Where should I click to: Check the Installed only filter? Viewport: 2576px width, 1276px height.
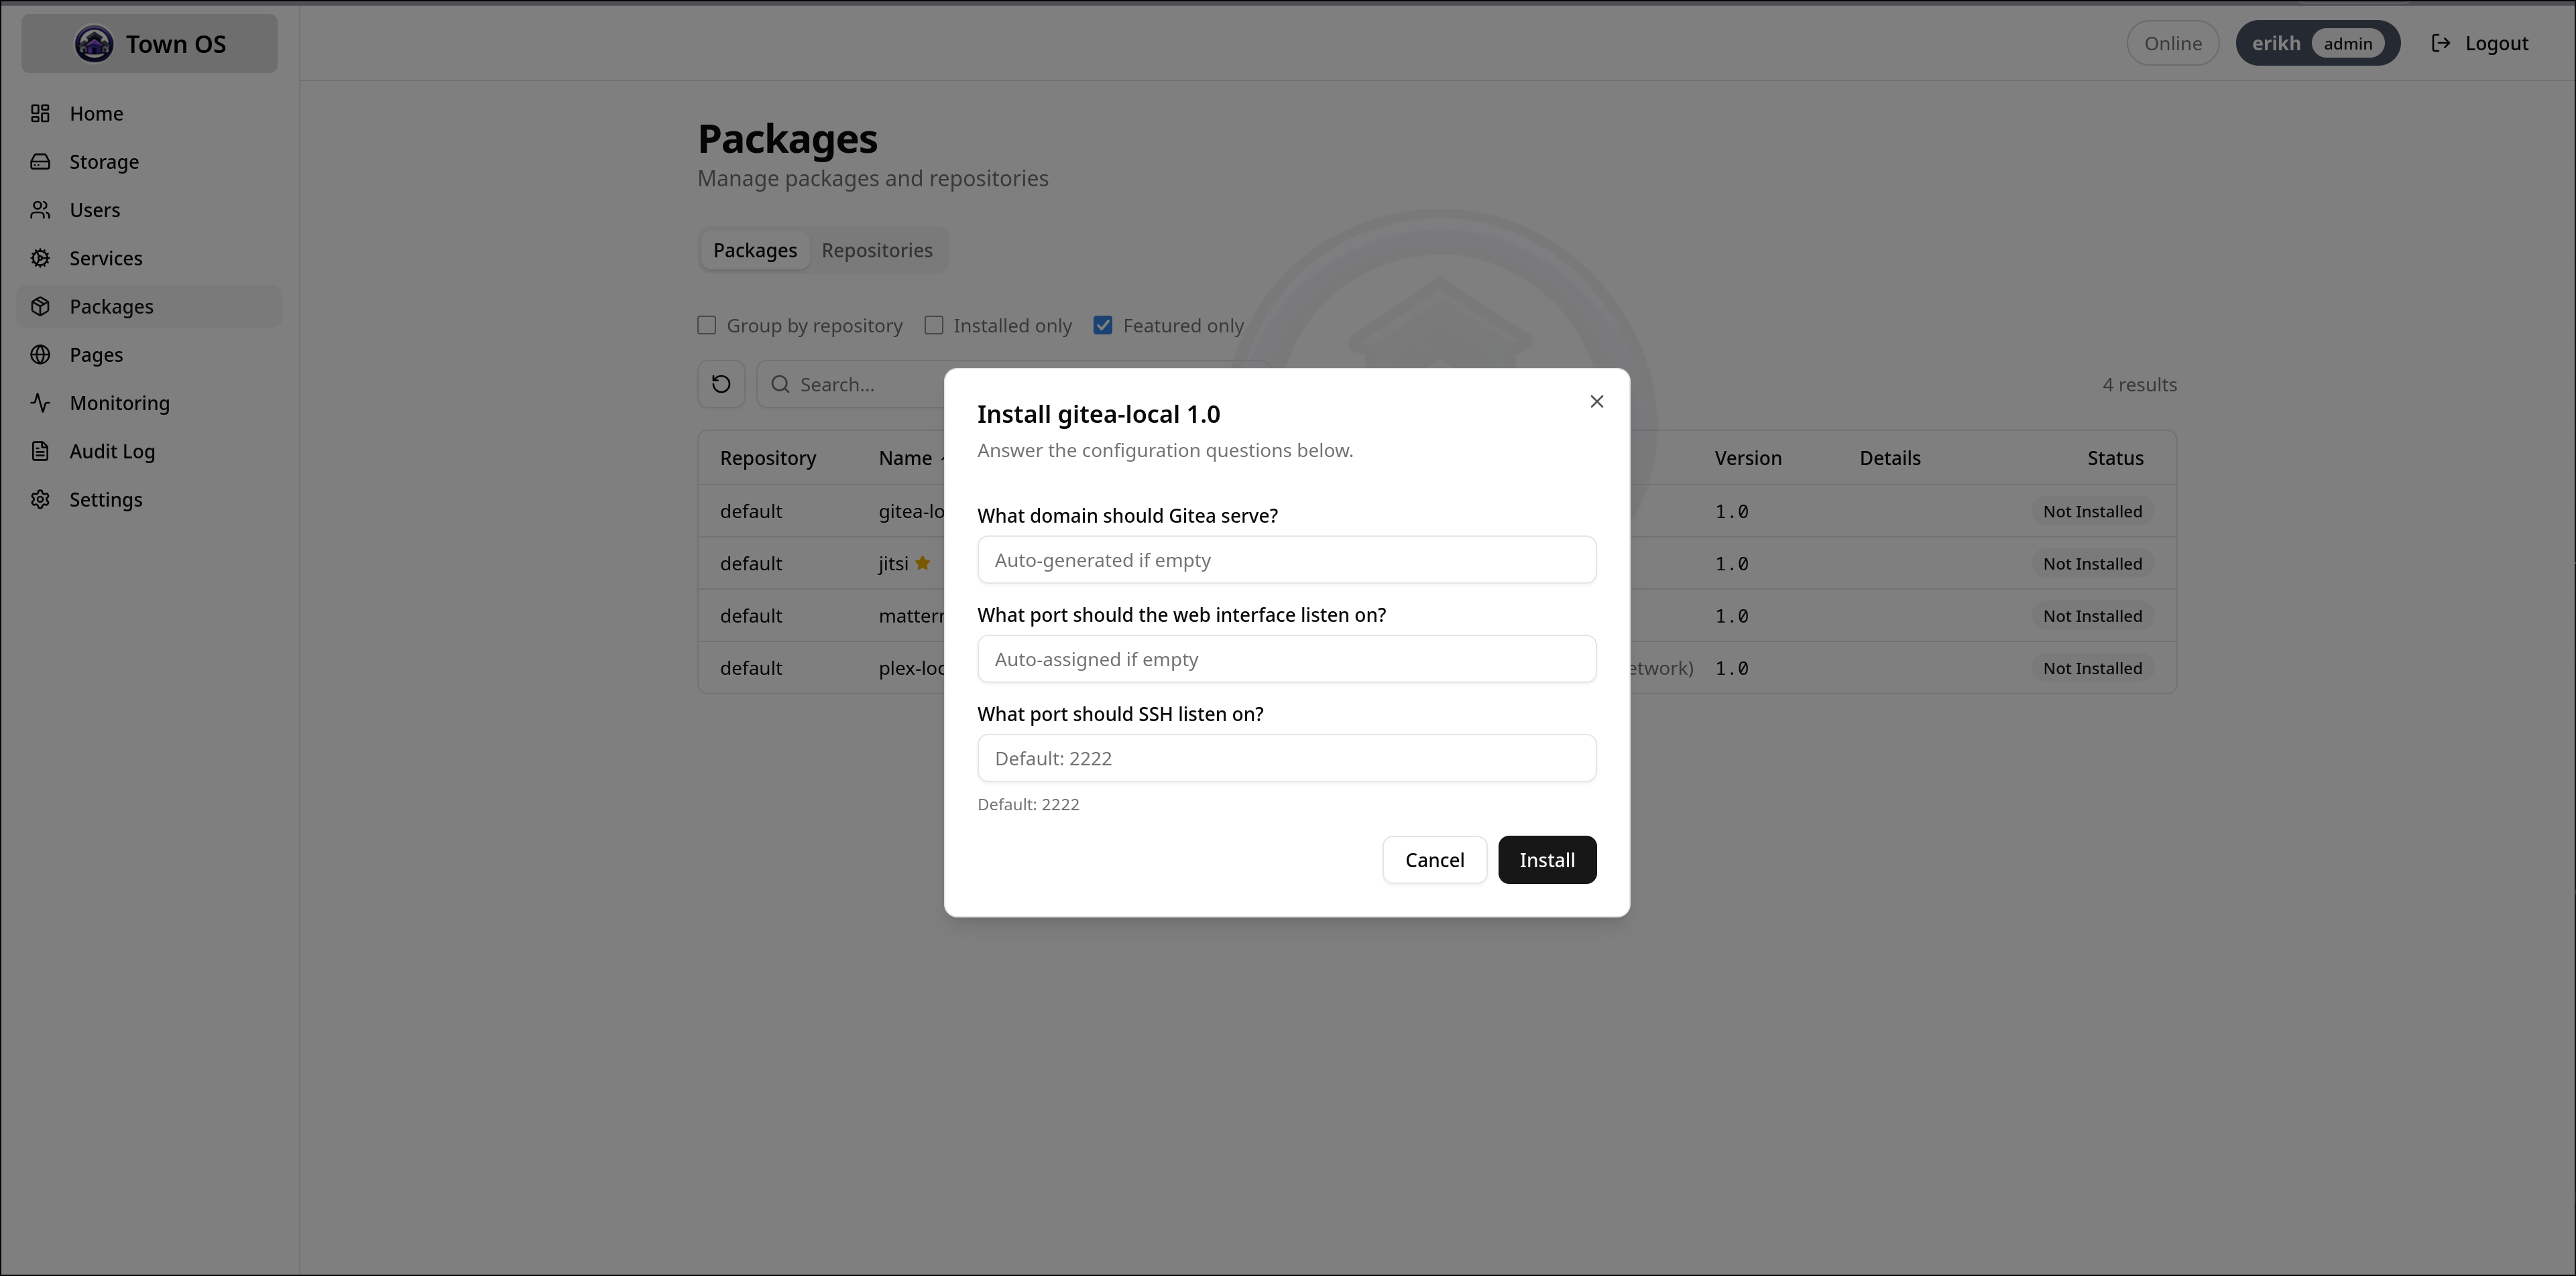coord(935,325)
